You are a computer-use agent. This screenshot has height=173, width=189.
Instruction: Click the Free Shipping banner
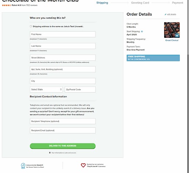pyautogui.click(x=153, y=58)
